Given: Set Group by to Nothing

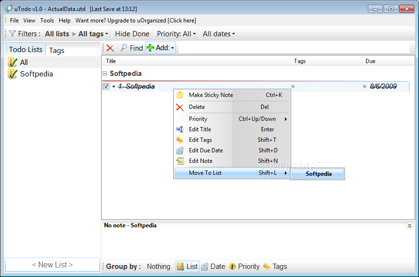Looking at the screenshot, I should 158,266.
